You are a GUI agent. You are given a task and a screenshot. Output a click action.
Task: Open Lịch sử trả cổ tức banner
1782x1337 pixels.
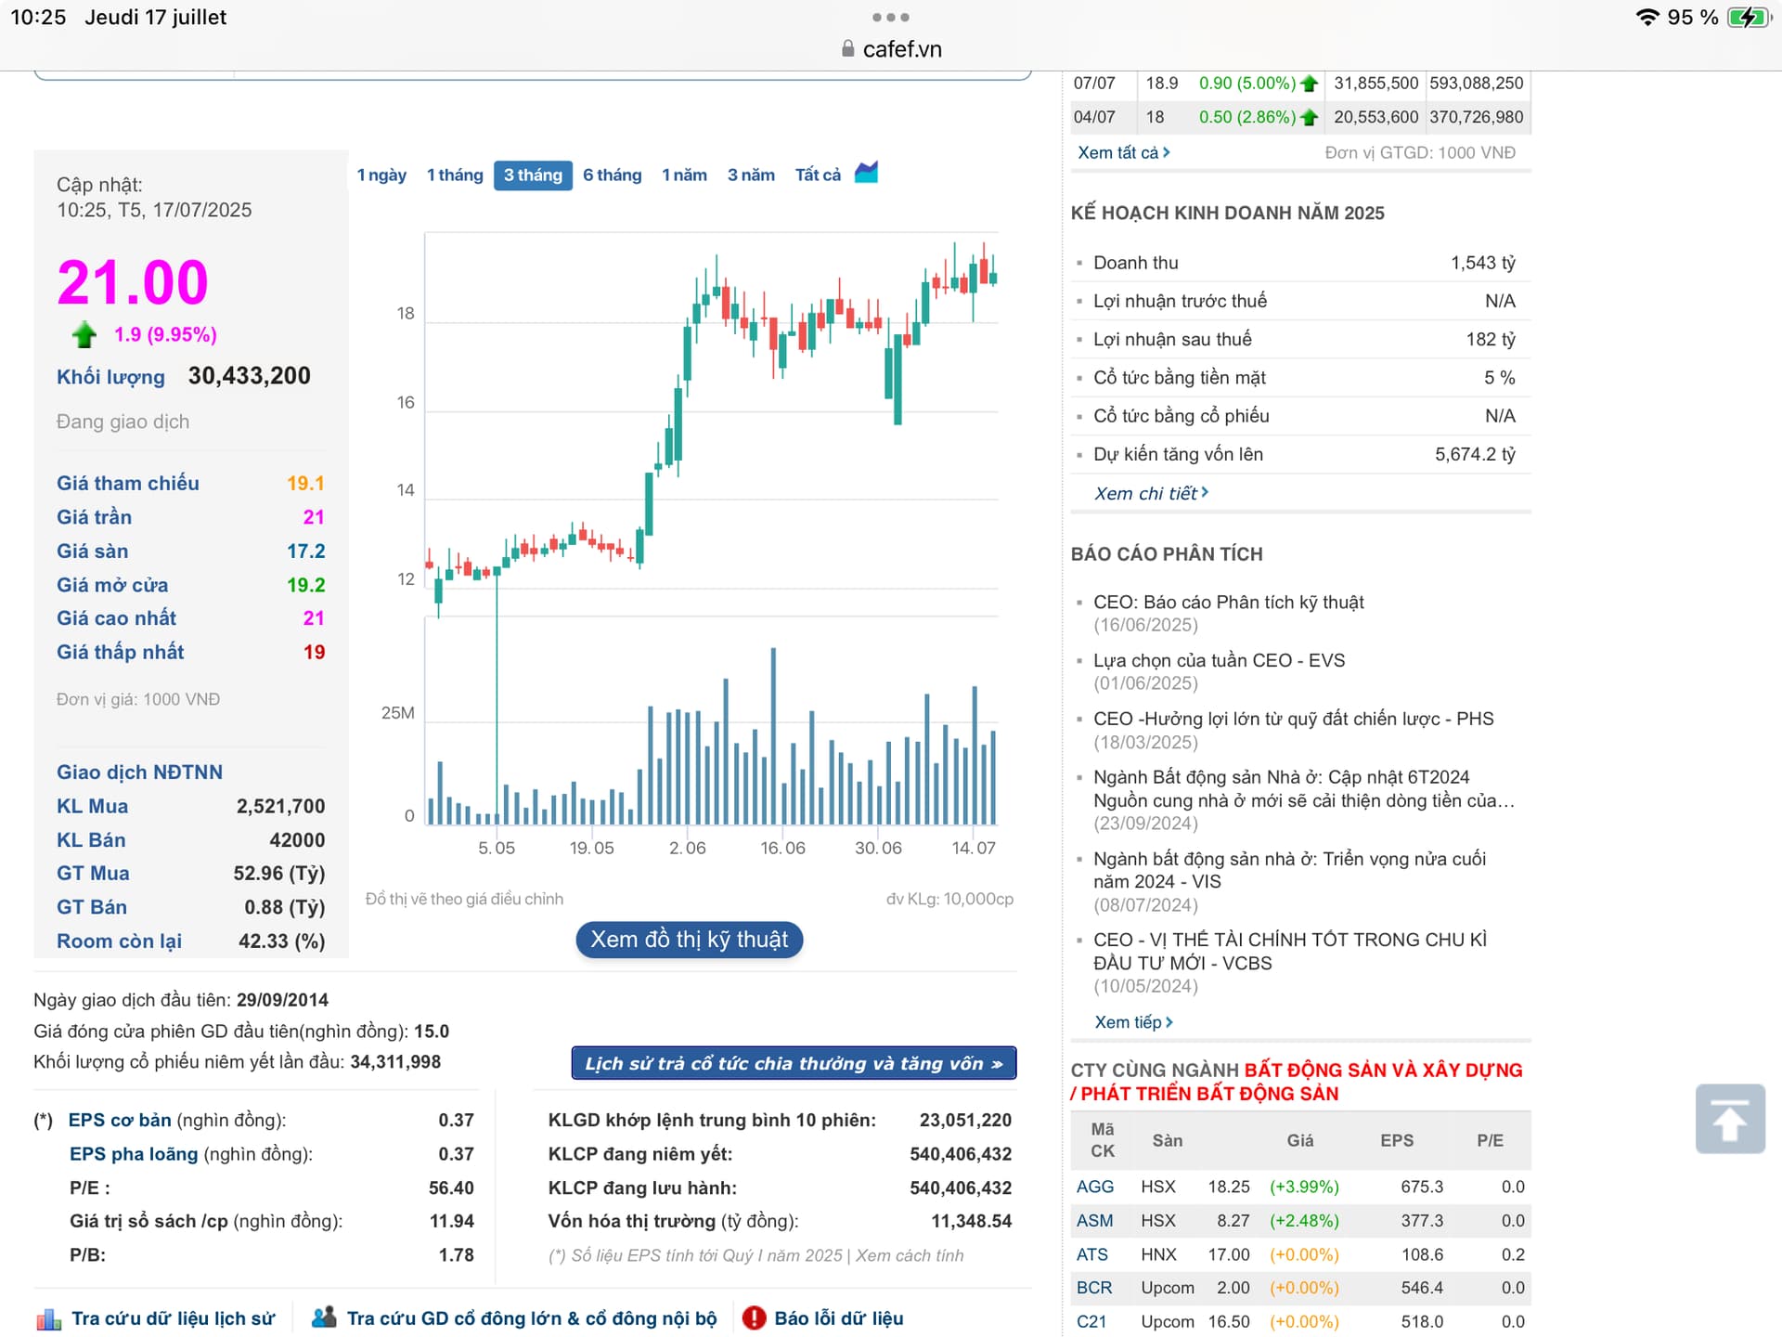[794, 1063]
